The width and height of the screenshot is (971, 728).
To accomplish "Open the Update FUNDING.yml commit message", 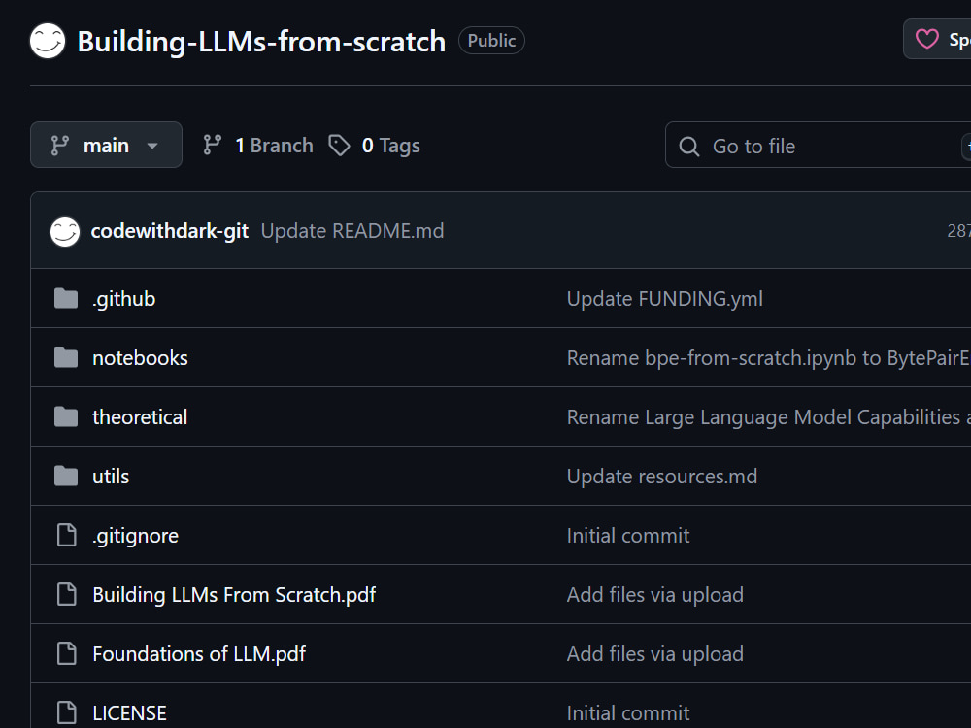I will tap(665, 298).
